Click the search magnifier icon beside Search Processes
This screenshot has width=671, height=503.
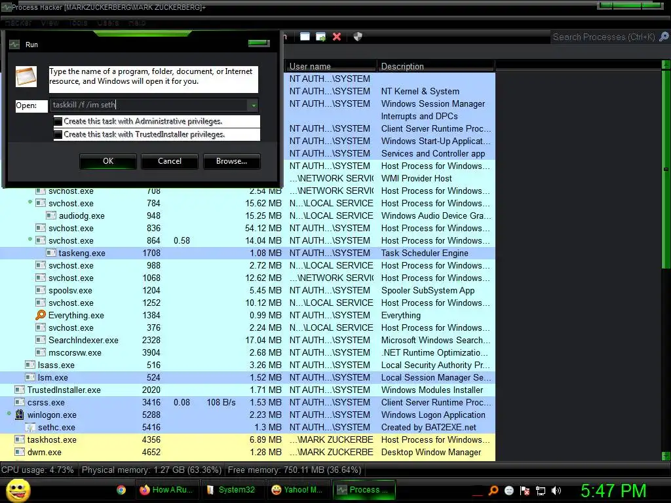point(664,37)
